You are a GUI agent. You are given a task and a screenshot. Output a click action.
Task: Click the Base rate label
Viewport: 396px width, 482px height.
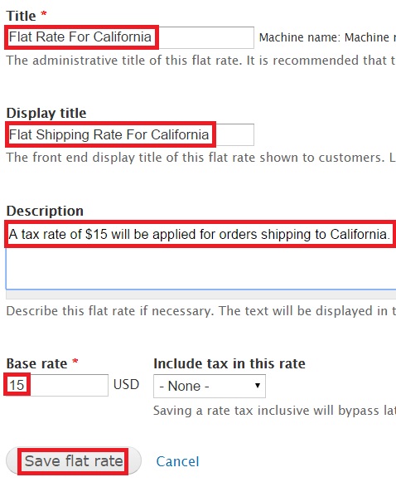36,363
